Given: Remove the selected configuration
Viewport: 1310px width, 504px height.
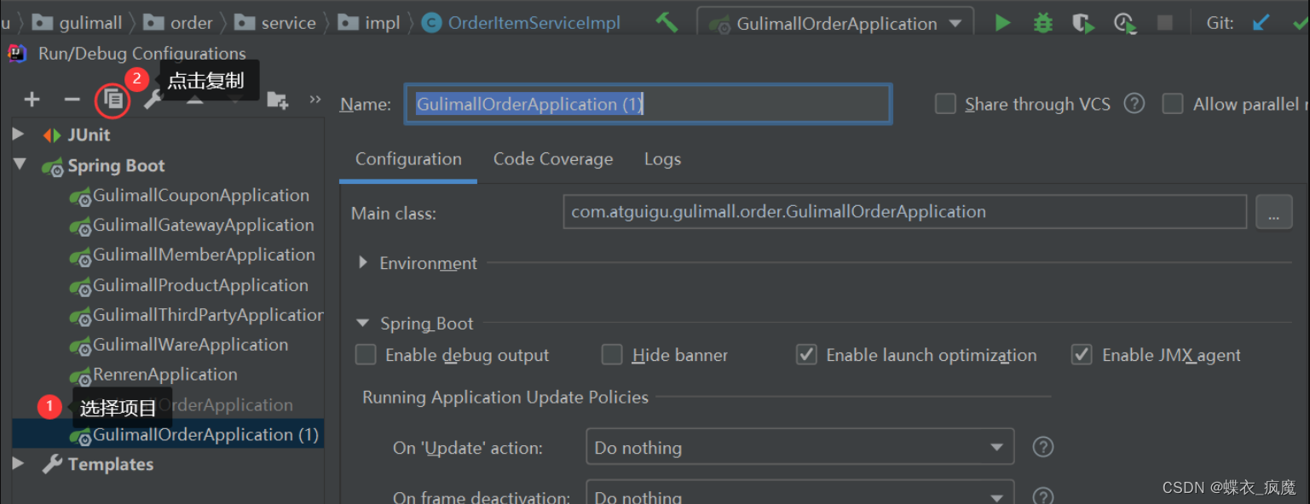Looking at the screenshot, I should click(x=72, y=100).
